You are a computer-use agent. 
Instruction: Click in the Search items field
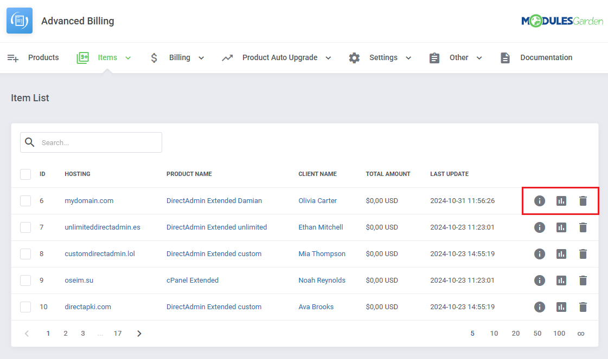coord(91,142)
